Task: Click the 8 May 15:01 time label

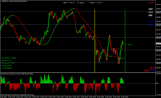Action: coord(68,97)
